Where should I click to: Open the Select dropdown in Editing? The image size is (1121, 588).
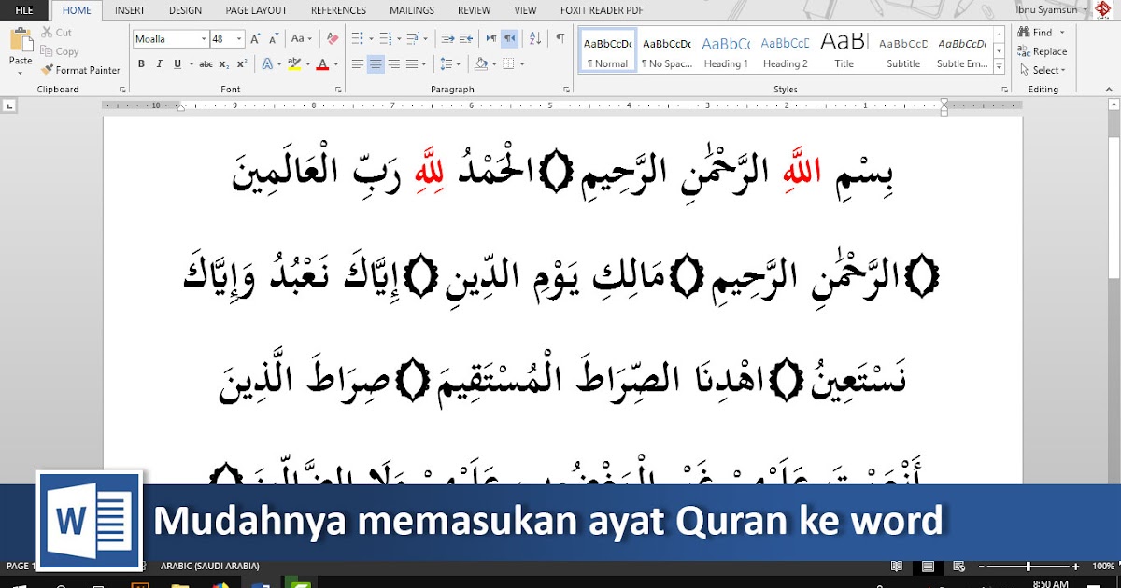tap(1043, 70)
